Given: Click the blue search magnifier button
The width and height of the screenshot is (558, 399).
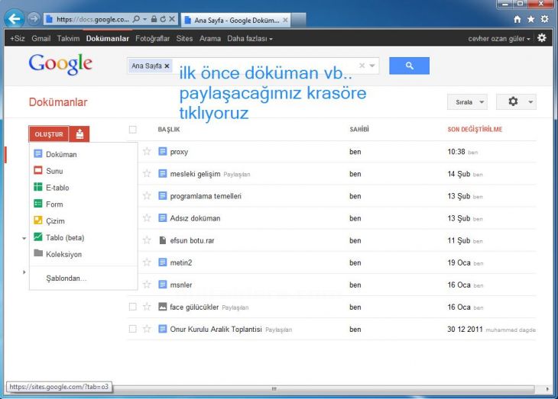Looking at the screenshot, I should (409, 66).
